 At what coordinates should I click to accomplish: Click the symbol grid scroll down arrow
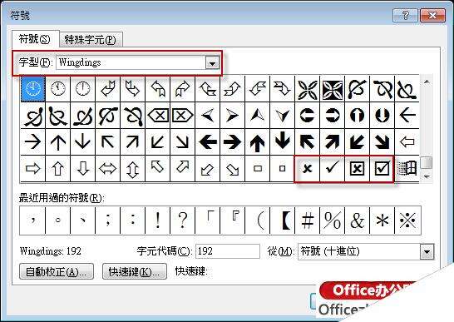click(427, 176)
